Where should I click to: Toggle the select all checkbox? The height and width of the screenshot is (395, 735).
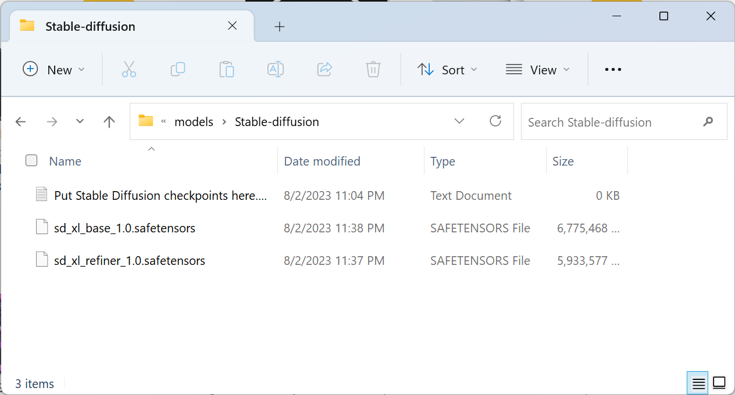click(x=31, y=161)
